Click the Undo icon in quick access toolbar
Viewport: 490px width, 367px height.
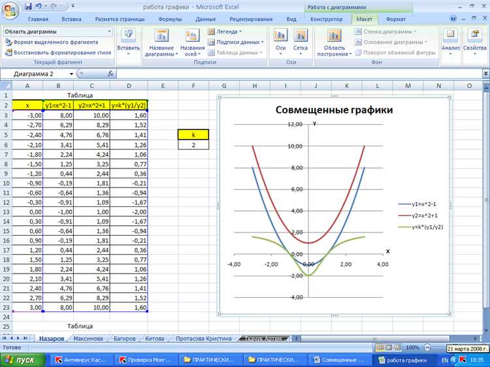(x=38, y=7)
